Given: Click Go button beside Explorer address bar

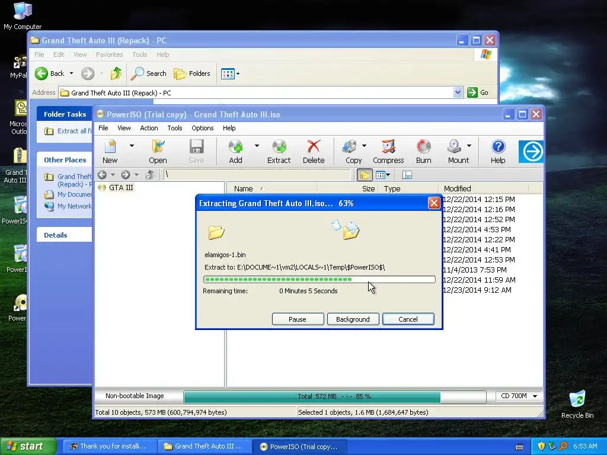Looking at the screenshot, I should coord(478,92).
